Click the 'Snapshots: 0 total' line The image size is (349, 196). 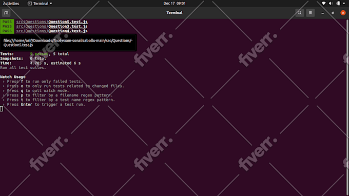point(23,58)
